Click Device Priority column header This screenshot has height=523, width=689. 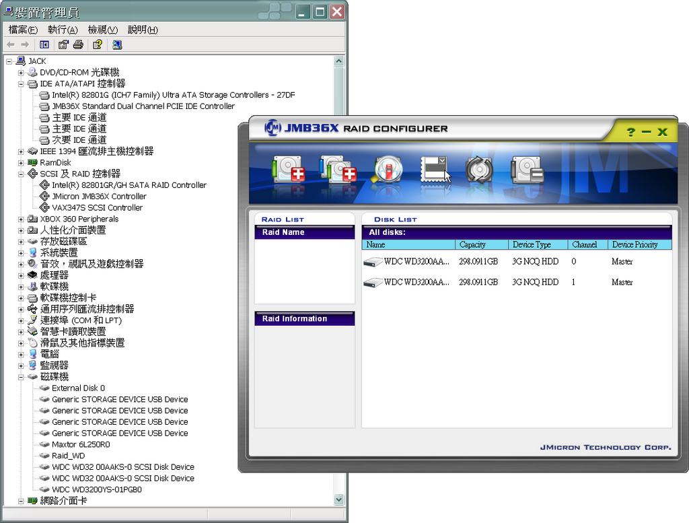click(639, 245)
